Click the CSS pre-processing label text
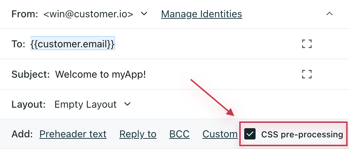This screenshot has height=149, width=349. pos(302,134)
